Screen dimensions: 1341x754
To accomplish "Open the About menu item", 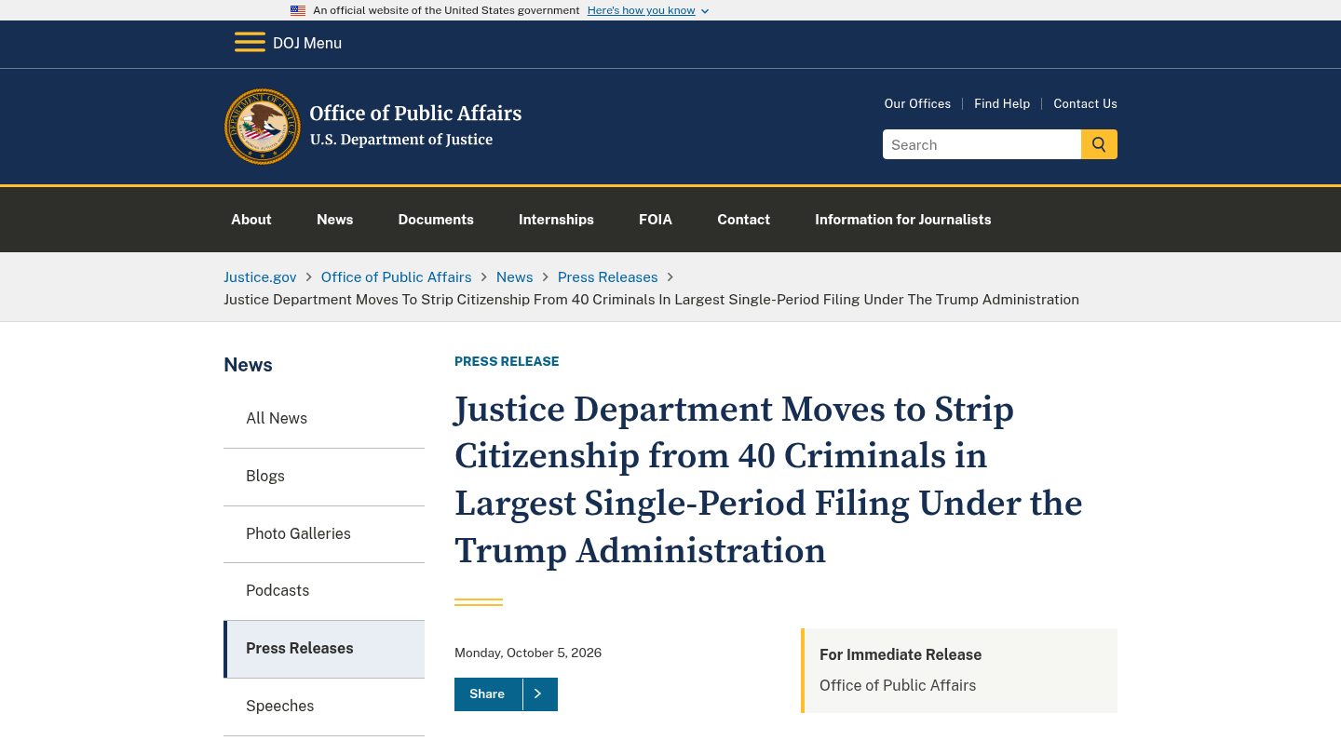I will pyautogui.click(x=251, y=220).
